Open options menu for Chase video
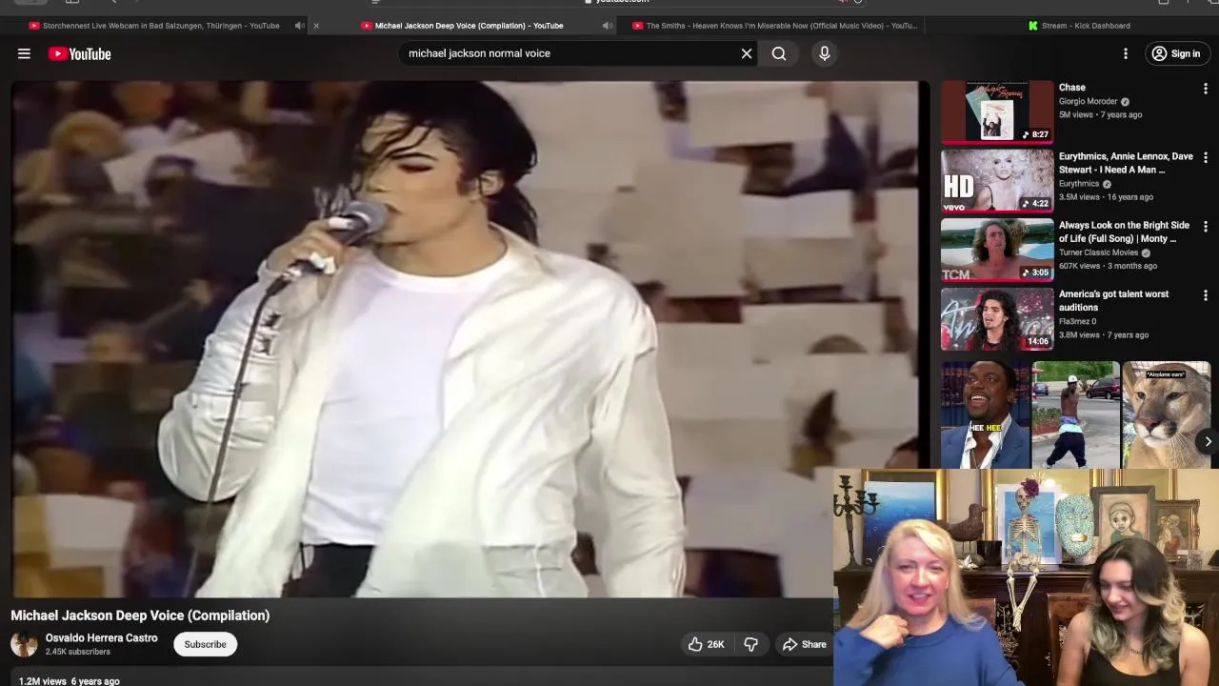This screenshot has height=686, width=1219. pos(1206,89)
